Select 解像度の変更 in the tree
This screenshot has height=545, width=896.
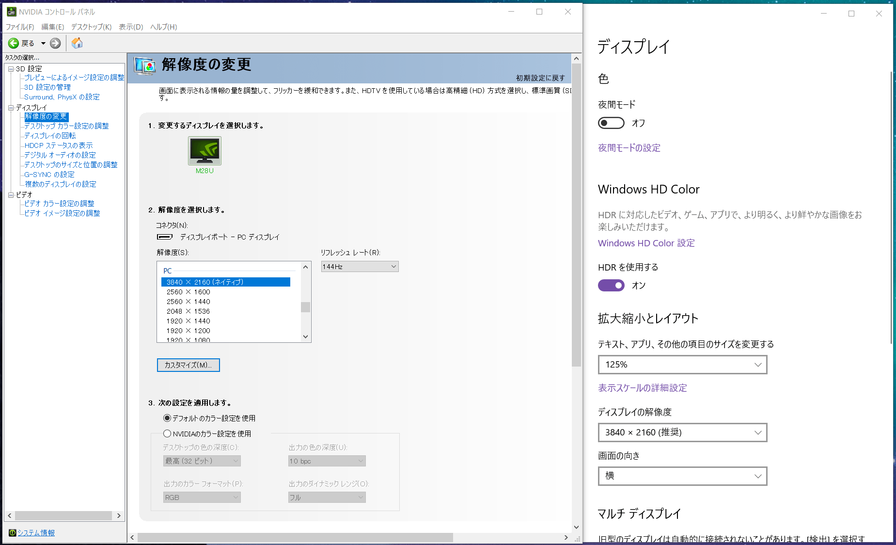(x=46, y=116)
